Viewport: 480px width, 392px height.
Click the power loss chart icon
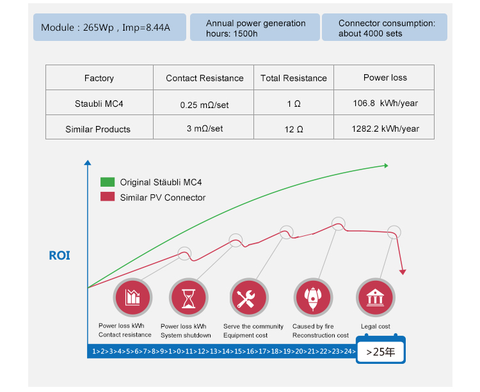click(x=133, y=297)
